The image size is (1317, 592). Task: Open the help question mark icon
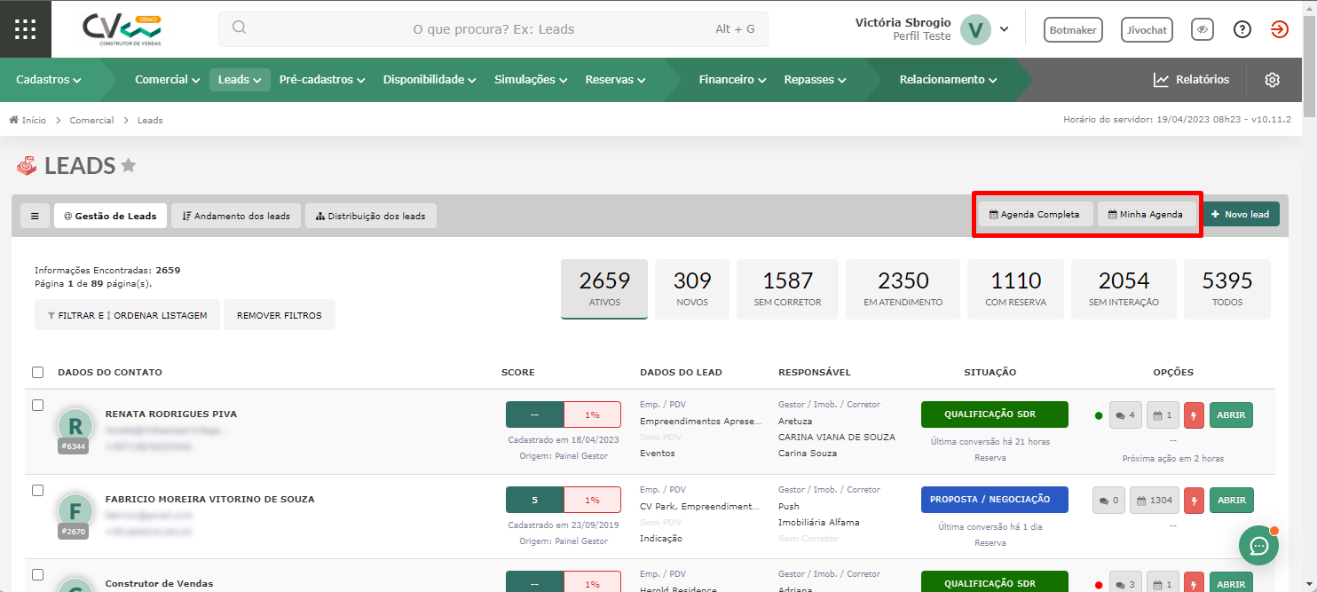coord(1242,29)
